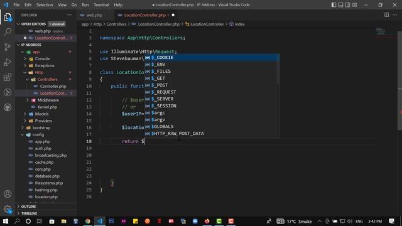Select $_SESSION autocomplete suggestion
402x226 pixels.
coord(212,106)
